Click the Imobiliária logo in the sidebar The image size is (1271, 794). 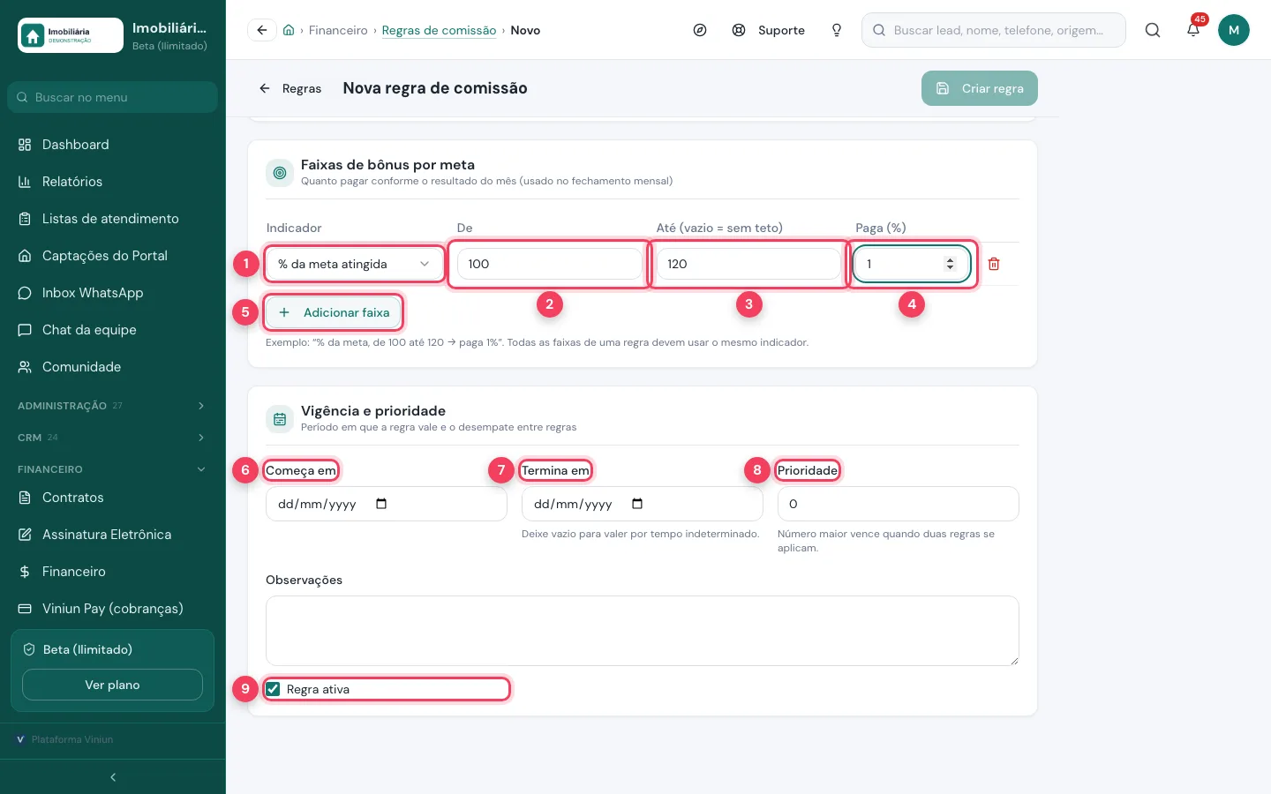pyautogui.click(x=71, y=35)
